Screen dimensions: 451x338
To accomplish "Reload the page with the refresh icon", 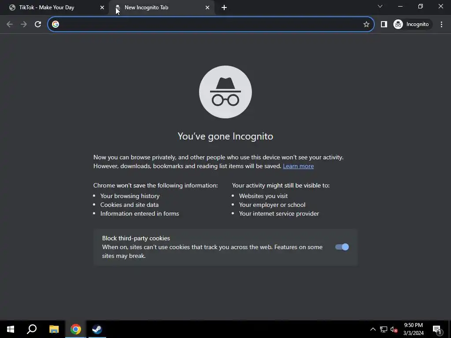I will tap(38, 24).
